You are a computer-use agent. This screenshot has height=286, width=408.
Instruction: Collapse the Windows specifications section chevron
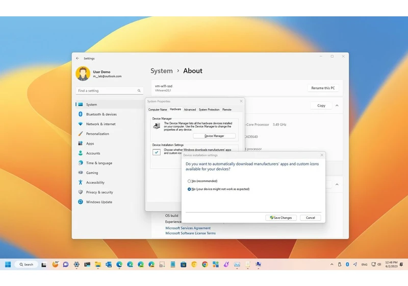[x=337, y=184]
